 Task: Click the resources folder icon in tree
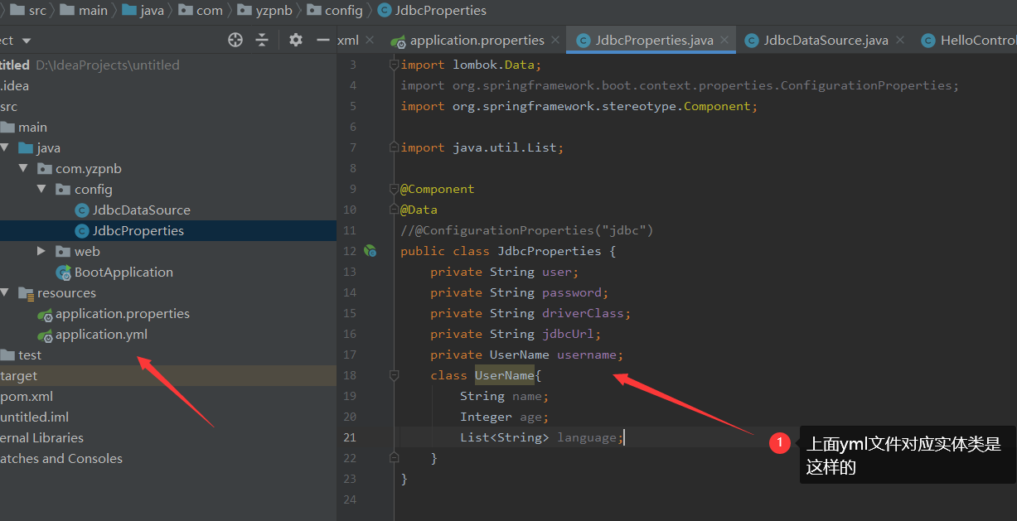click(26, 293)
